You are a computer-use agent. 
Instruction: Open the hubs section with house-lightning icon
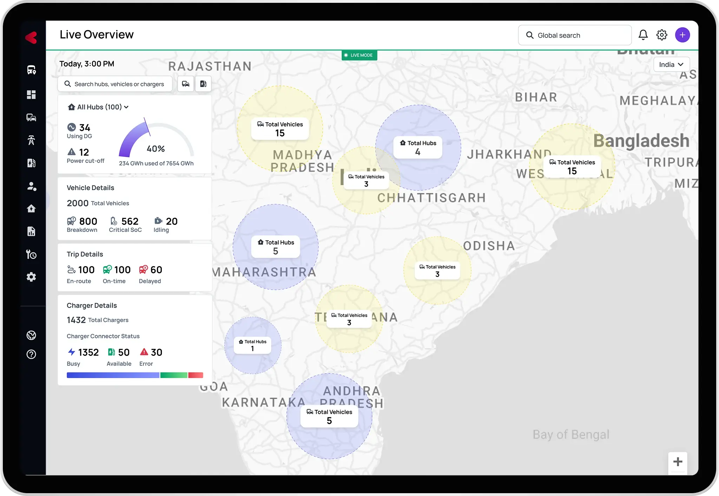point(31,208)
